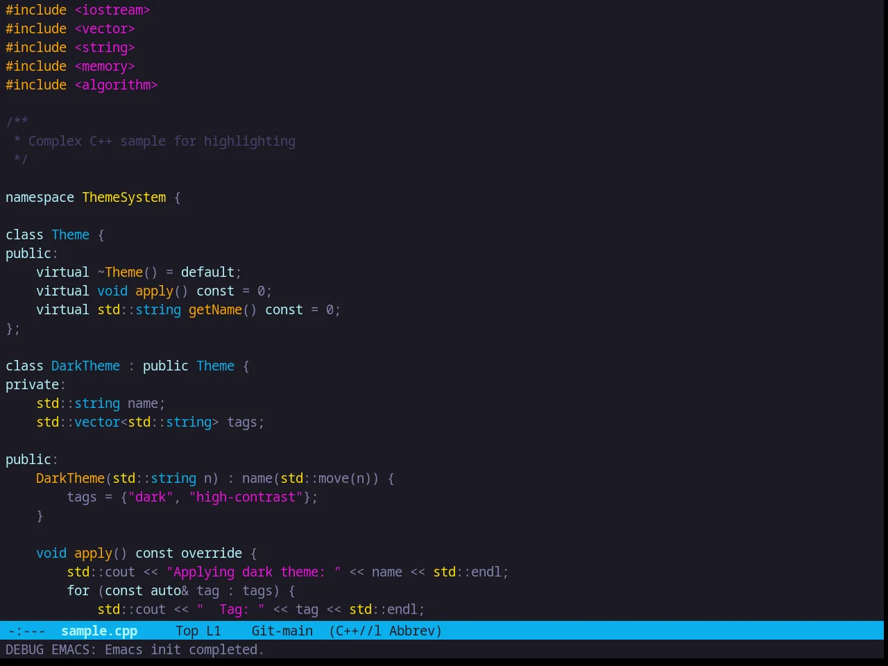Image resolution: width=888 pixels, height=666 pixels.
Task: Click 'Theme' in 'class Theme {' line
Action: tap(70, 234)
